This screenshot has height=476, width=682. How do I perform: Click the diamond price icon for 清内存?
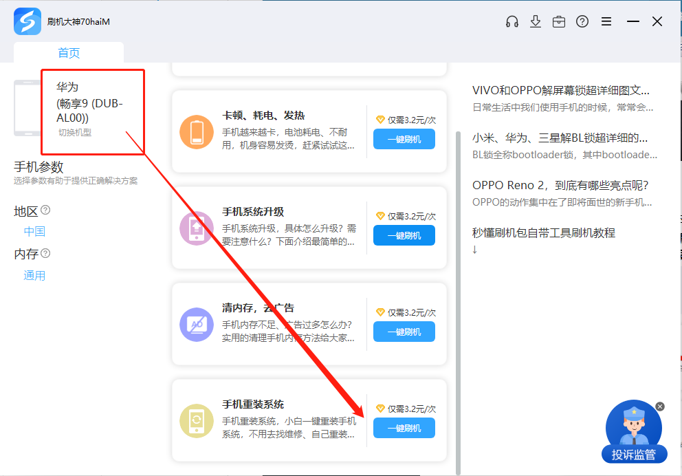coord(380,312)
